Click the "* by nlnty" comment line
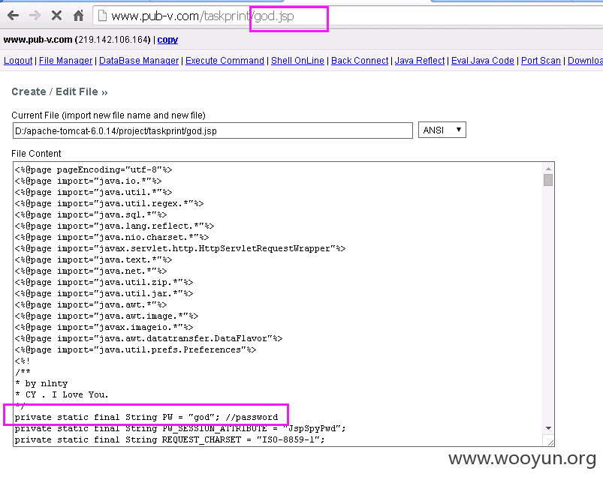 [x=41, y=383]
